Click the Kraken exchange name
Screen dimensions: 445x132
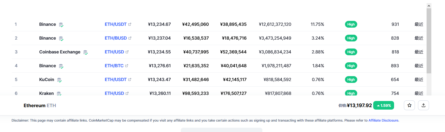(x=46, y=93)
